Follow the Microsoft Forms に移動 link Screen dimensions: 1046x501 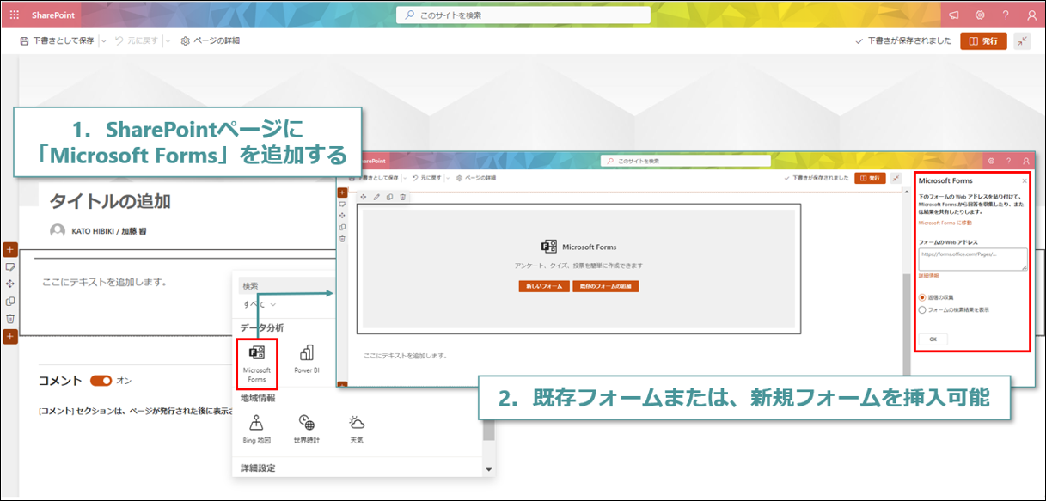(x=945, y=223)
